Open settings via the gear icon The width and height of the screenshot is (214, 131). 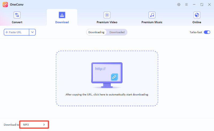click(179, 5)
